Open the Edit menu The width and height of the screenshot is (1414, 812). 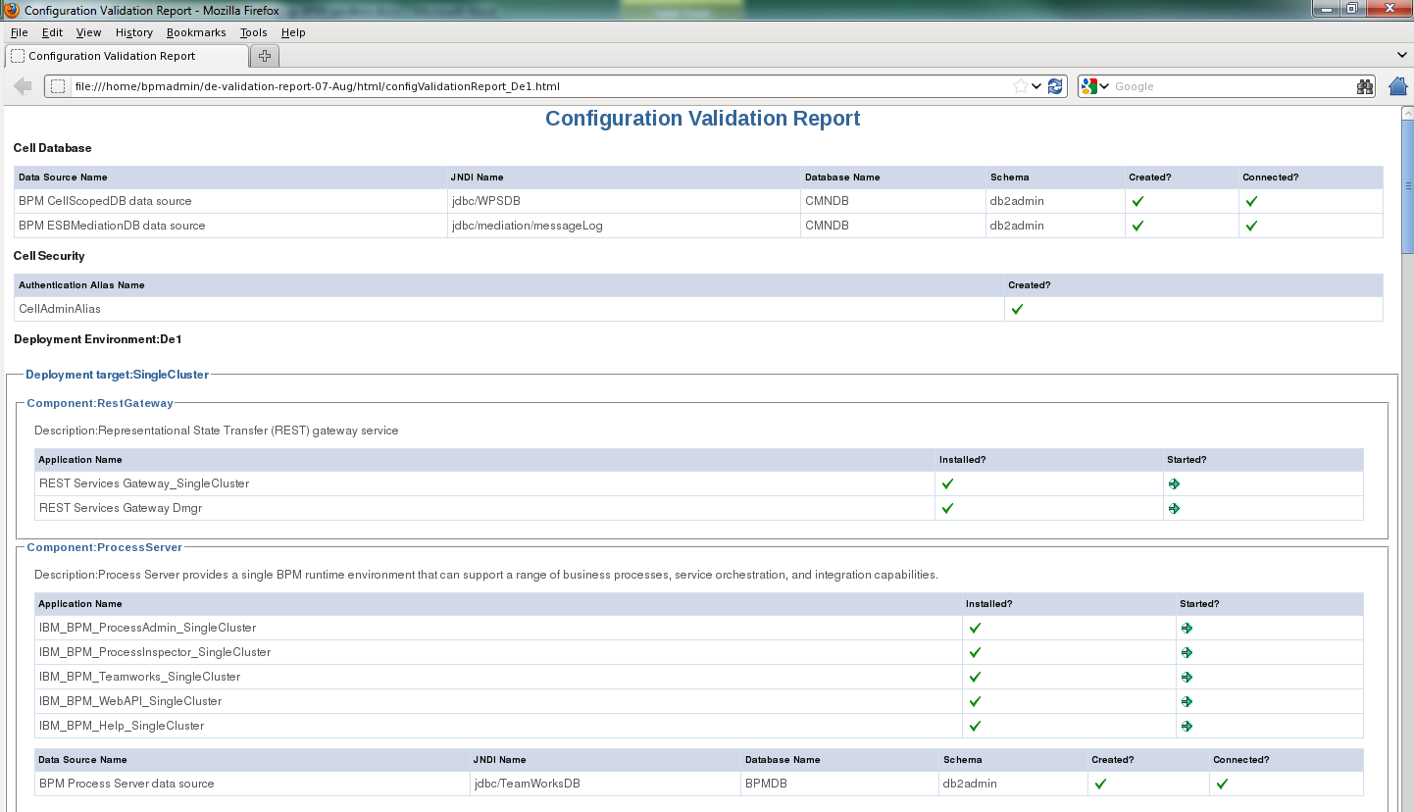[x=52, y=32]
